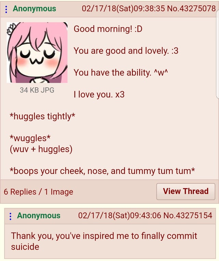Screen dimensions: 219x261
Task: Tap the "I love you. x3" line
Action: [x=99, y=95]
